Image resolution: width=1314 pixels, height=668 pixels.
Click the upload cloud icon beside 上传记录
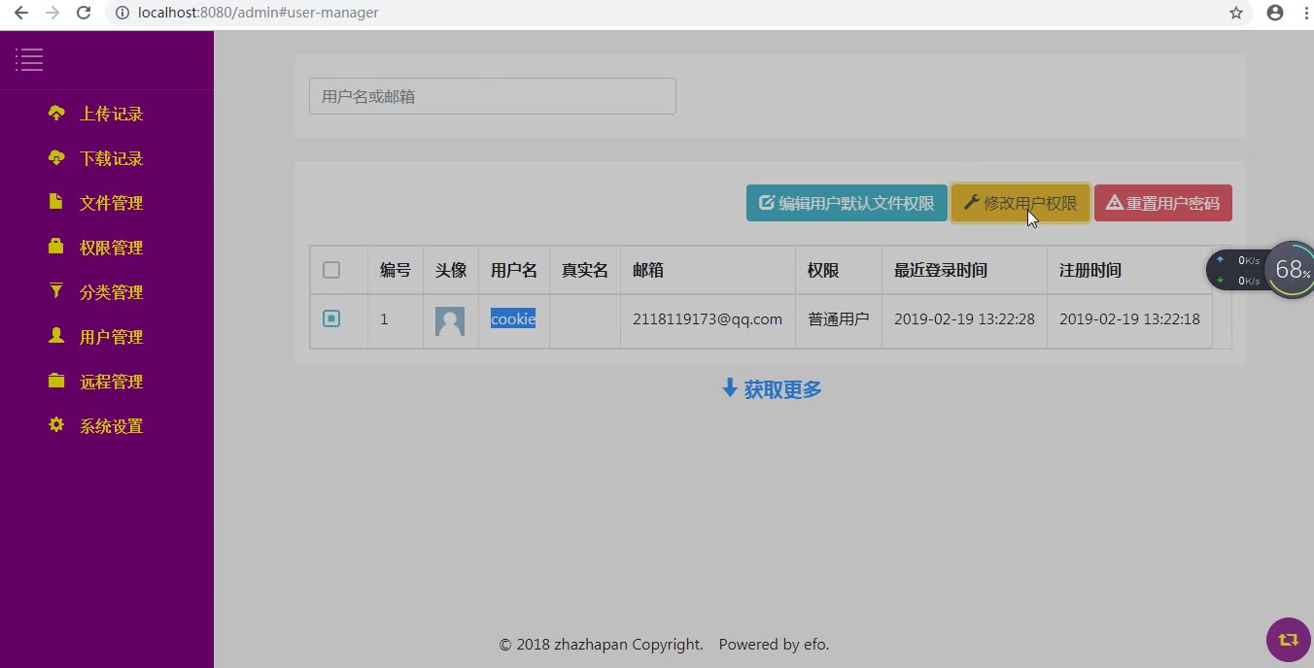click(x=56, y=114)
